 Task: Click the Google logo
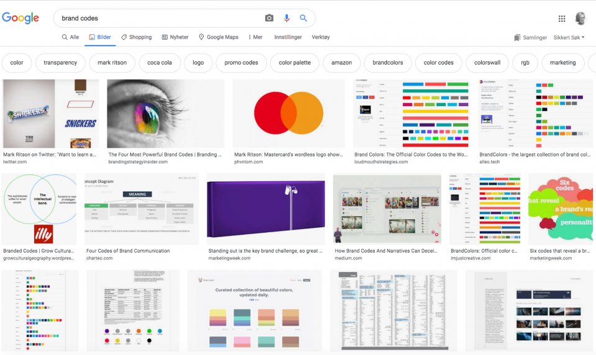pos(20,18)
